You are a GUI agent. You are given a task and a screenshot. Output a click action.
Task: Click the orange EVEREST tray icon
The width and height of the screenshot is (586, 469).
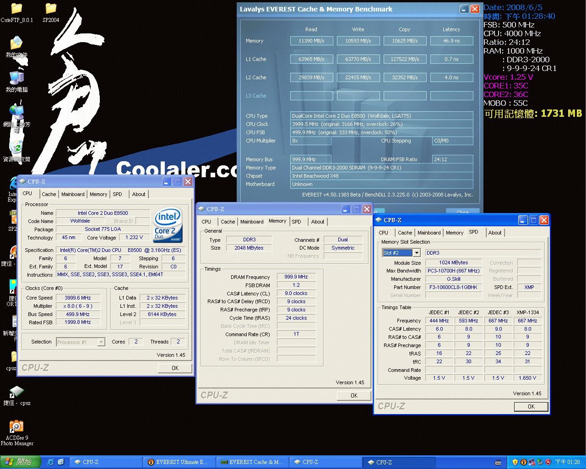click(x=523, y=462)
